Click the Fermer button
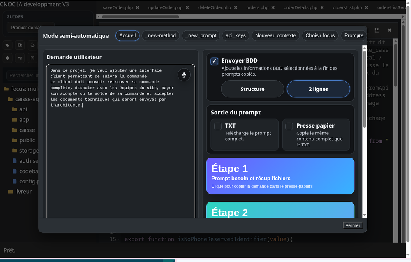The width and height of the screenshot is (411, 262). pyautogui.click(x=353, y=225)
